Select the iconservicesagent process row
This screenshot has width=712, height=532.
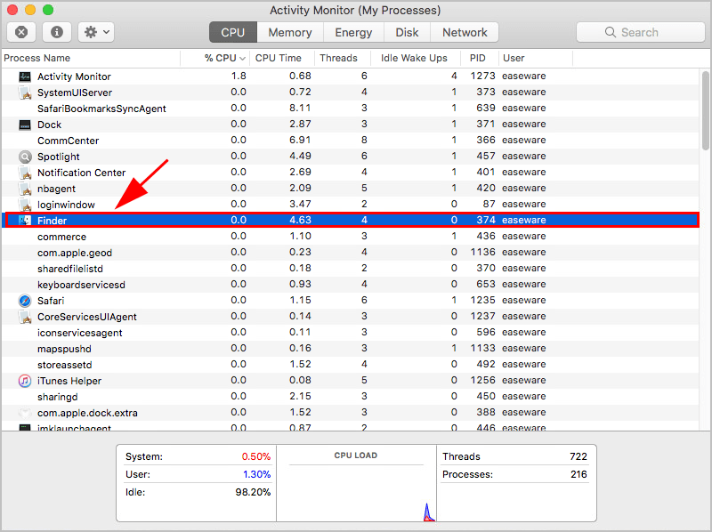[351, 333]
